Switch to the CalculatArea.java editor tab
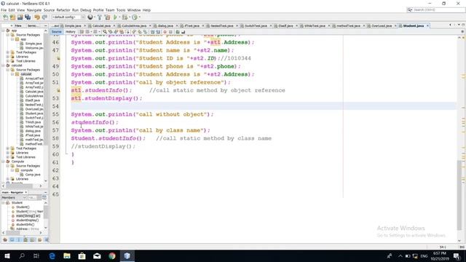 [x=134, y=26]
